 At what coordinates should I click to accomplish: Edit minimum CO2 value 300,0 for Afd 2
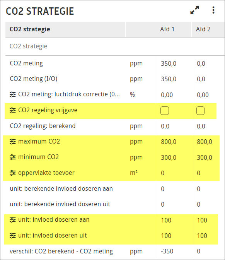pos(205,157)
